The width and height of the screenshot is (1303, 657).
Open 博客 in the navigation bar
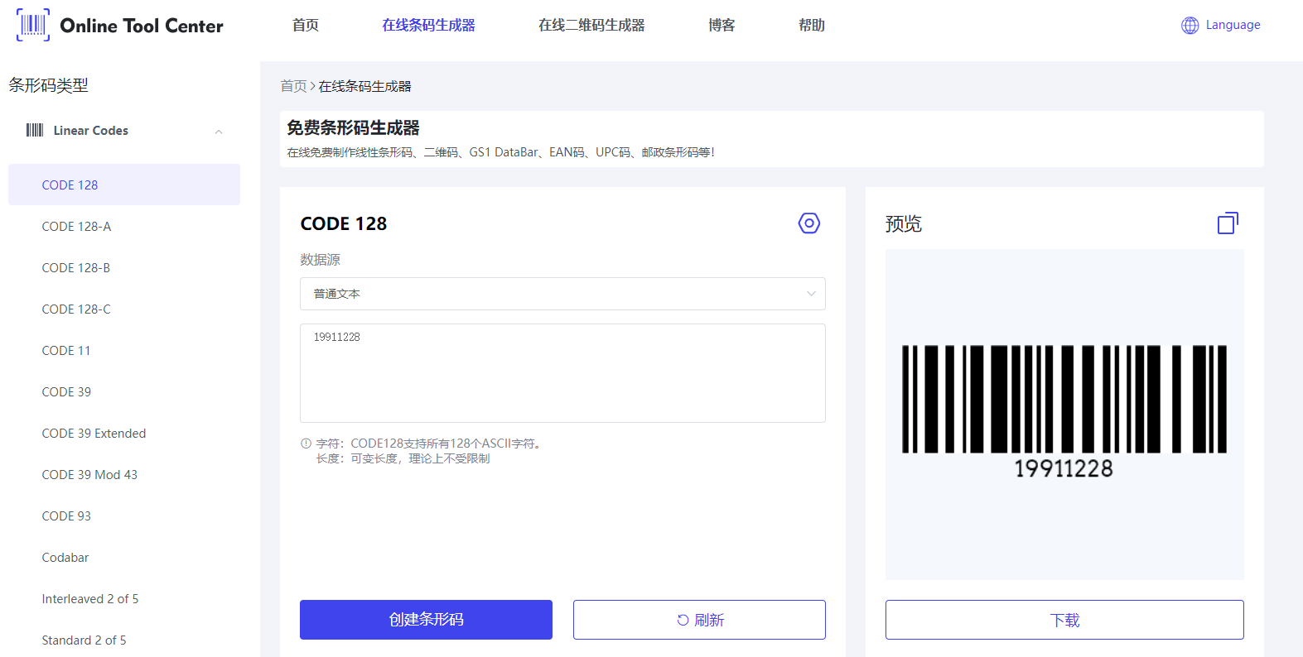721,25
